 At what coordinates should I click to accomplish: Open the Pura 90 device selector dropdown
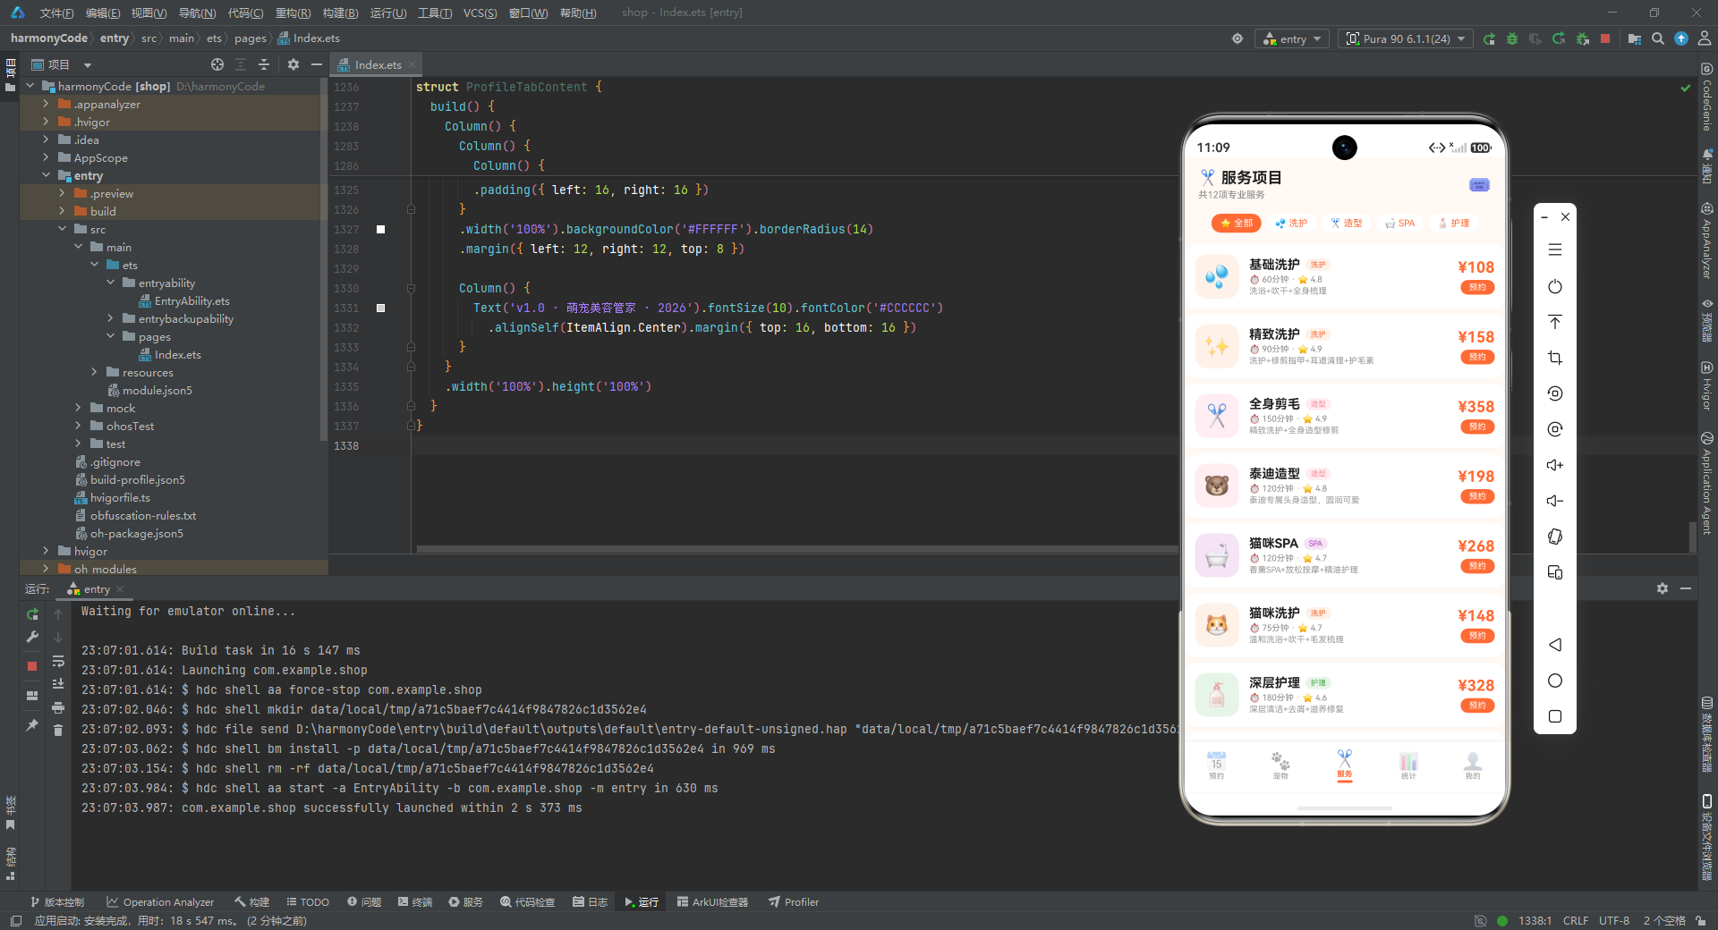(1406, 38)
